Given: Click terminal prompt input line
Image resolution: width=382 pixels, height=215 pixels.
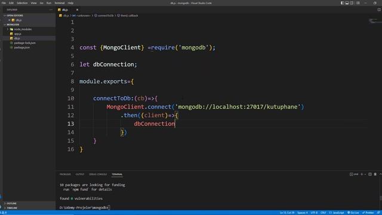Looking at the screenshot, I should [85, 208].
